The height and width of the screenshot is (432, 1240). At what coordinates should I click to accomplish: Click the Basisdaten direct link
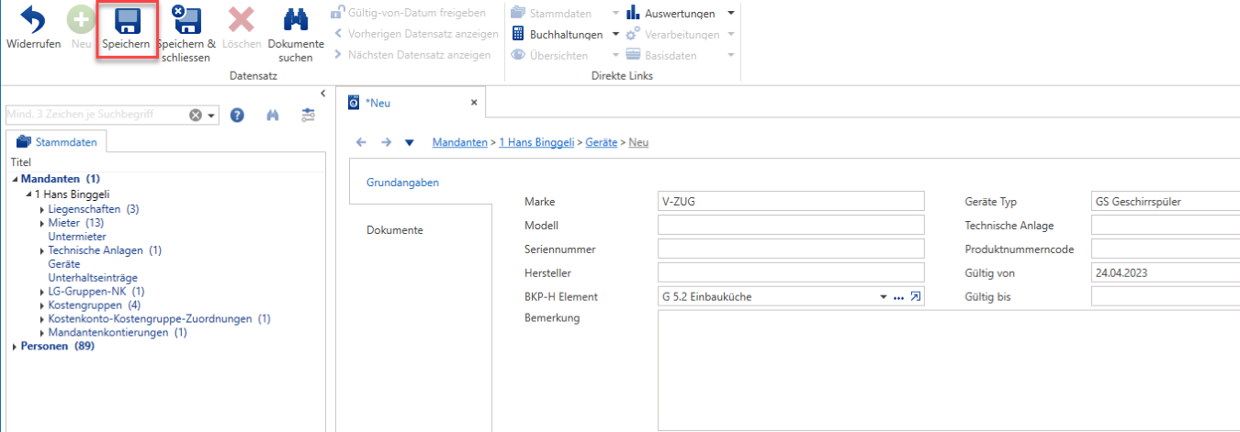[x=660, y=55]
